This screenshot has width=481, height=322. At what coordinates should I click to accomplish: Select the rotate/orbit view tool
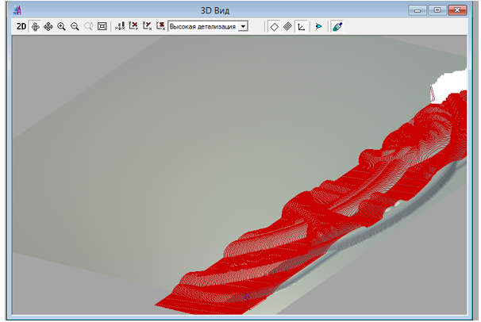click(x=35, y=26)
